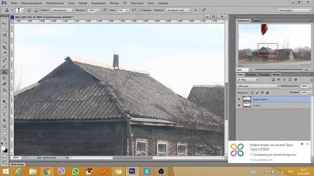Open the clone stamp blend mode dropdown
The height and width of the screenshot is (176, 314).
[62, 10]
